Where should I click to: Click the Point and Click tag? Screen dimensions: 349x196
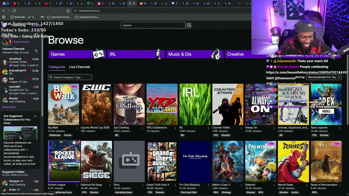point(189,192)
